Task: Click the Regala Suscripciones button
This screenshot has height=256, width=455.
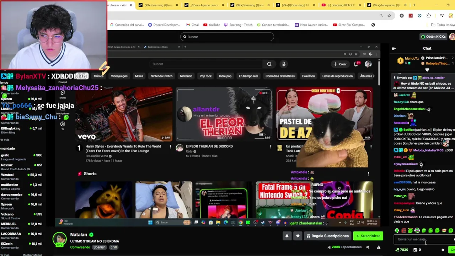Action: click(x=327, y=236)
